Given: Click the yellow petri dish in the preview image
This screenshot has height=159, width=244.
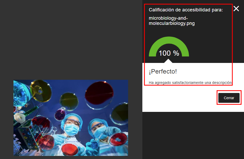Looking at the screenshot, I should click(x=41, y=91).
